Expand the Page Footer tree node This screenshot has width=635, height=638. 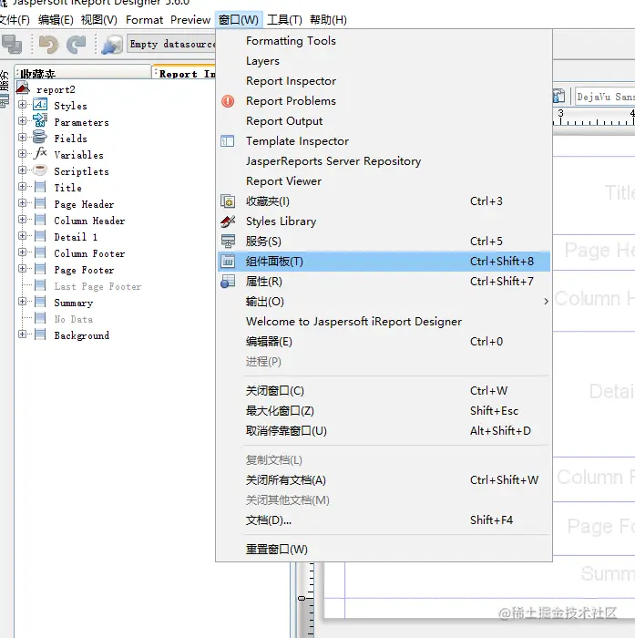coord(23,269)
